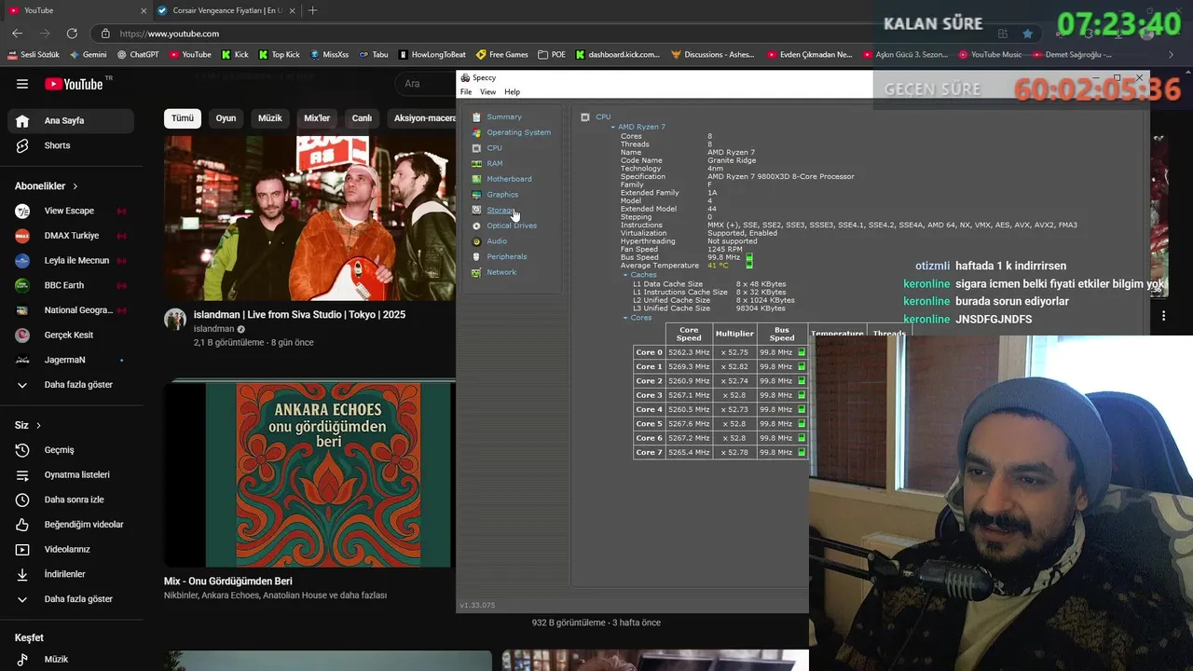Screen dimensions: 1193x671
Task: Select the Canlı filter chip
Action: 362,118
